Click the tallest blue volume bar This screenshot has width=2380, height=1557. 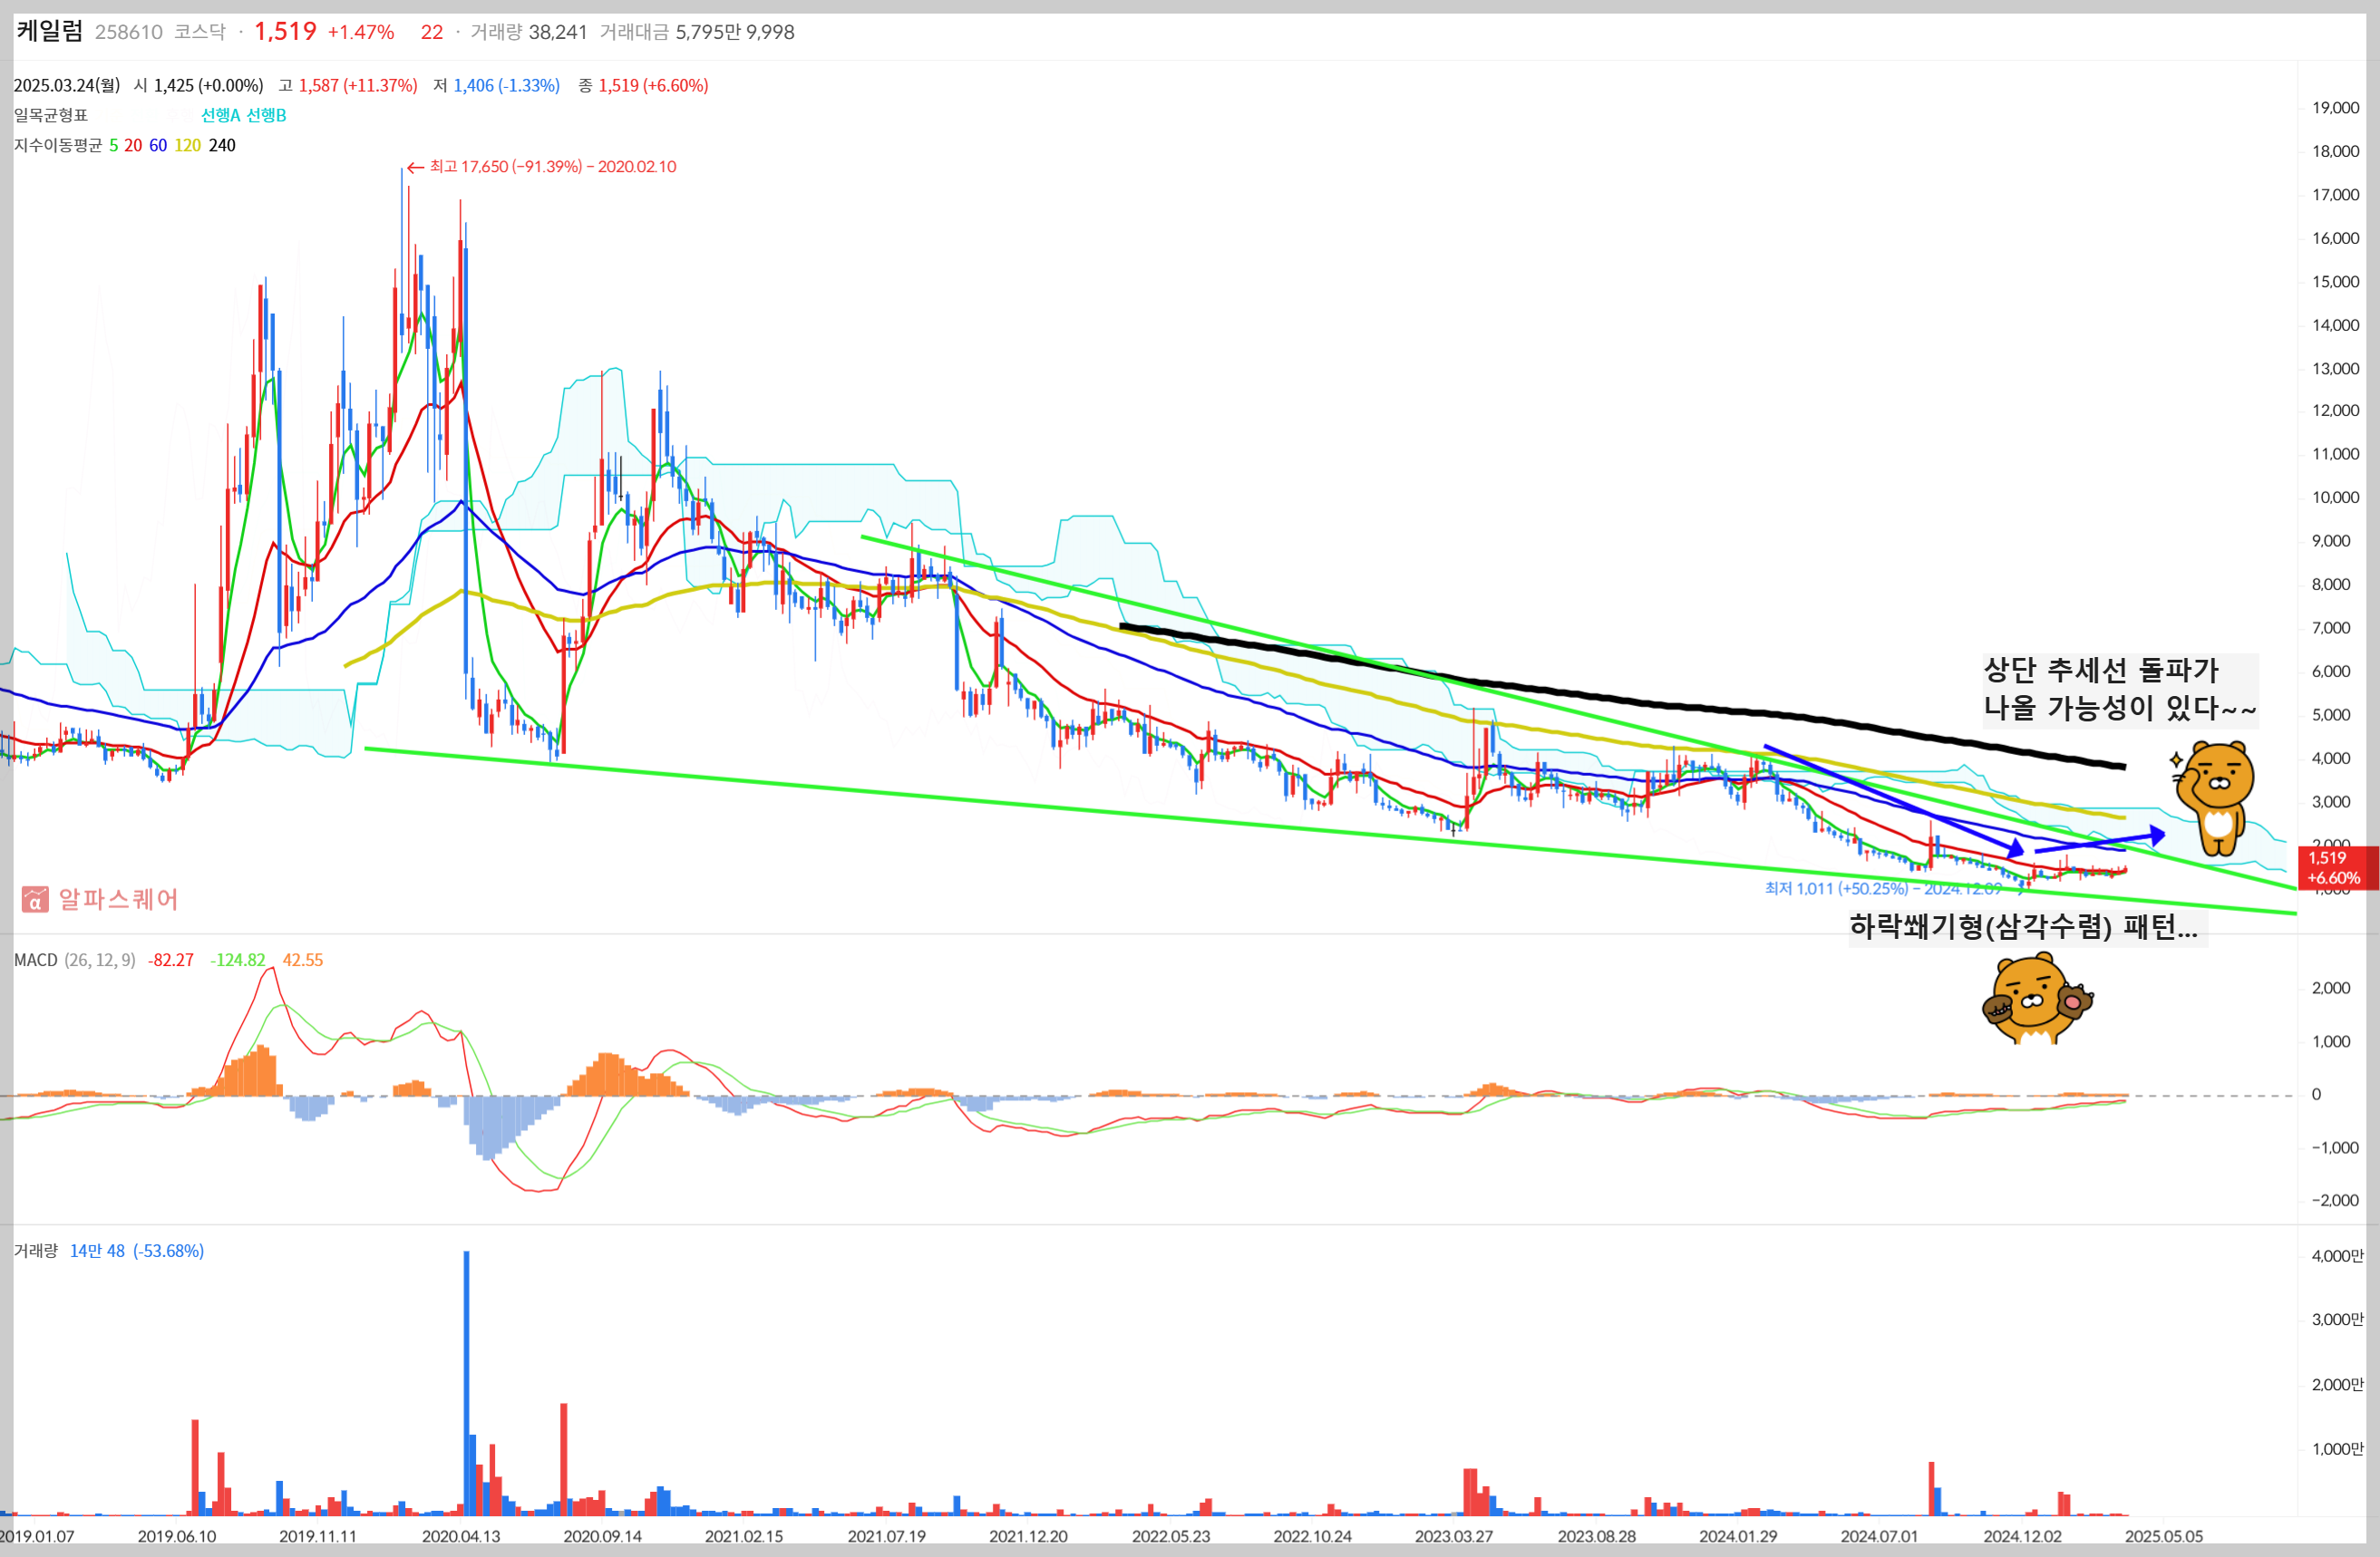(466, 1383)
